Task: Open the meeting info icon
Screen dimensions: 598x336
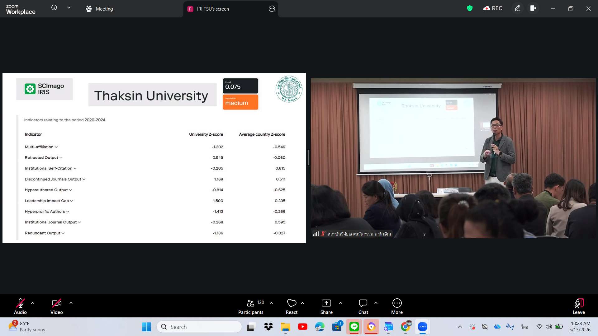Action: pos(54,7)
